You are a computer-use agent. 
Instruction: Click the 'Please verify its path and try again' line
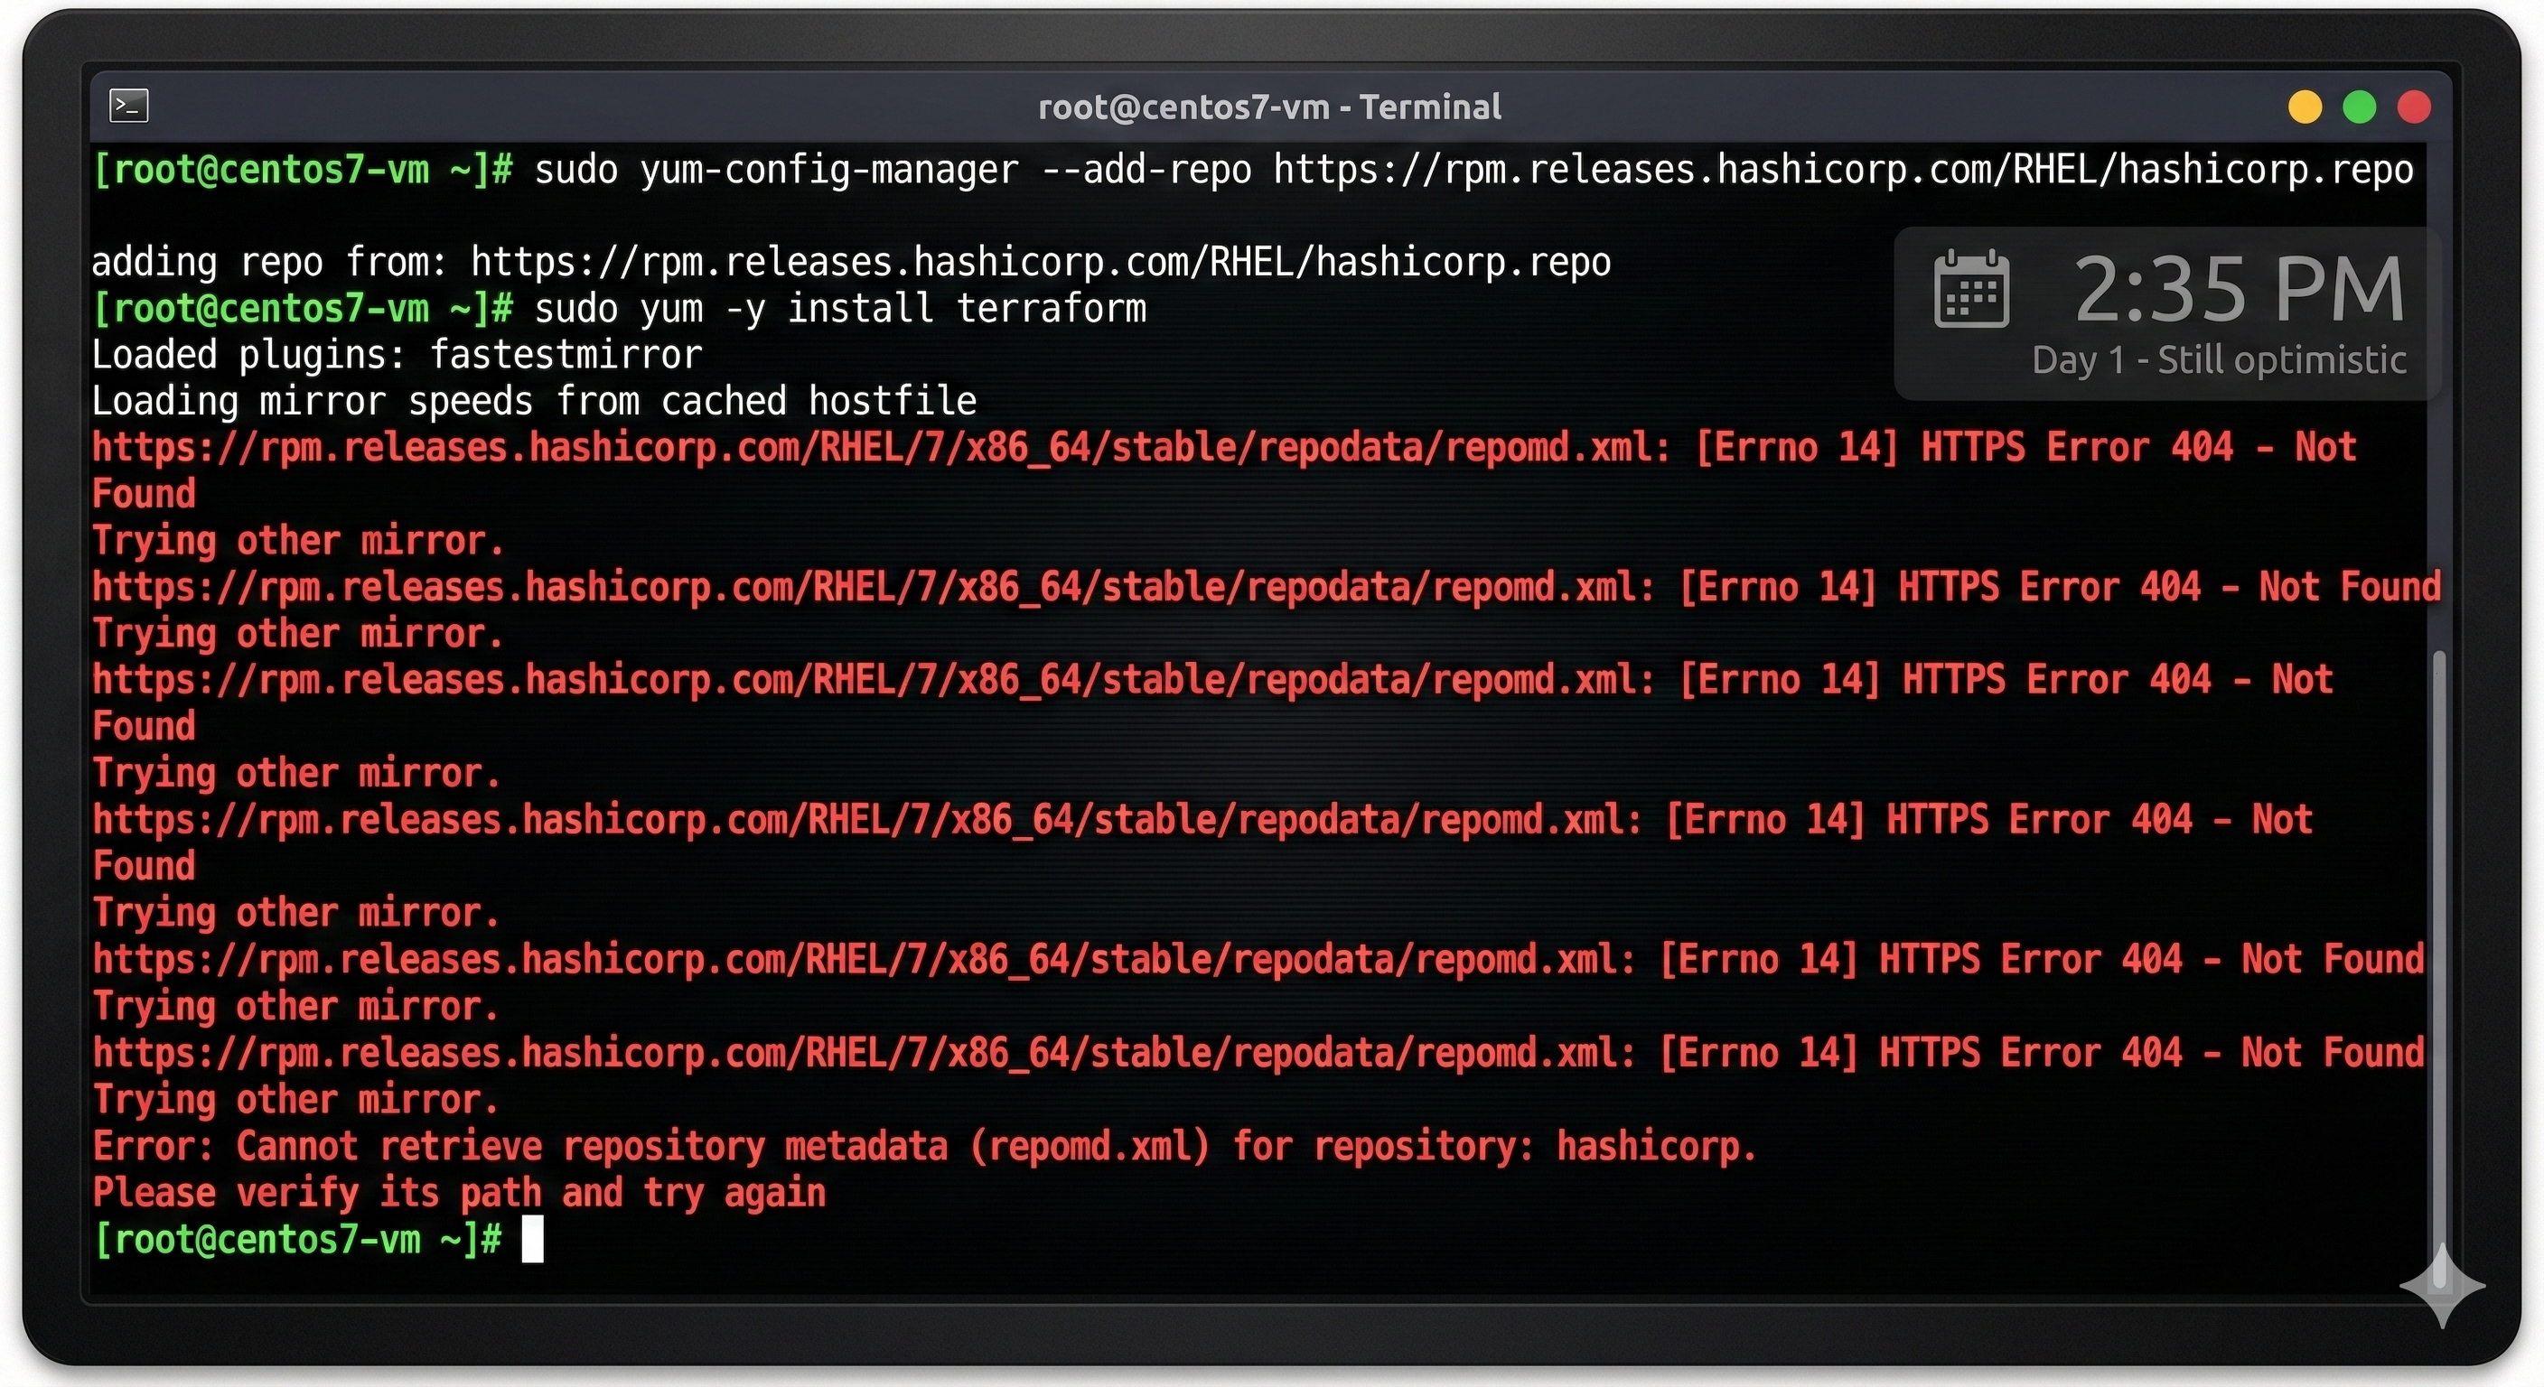(459, 1193)
